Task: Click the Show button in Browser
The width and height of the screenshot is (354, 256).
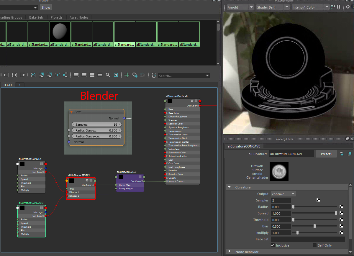Action: click(x=46, y=7)
